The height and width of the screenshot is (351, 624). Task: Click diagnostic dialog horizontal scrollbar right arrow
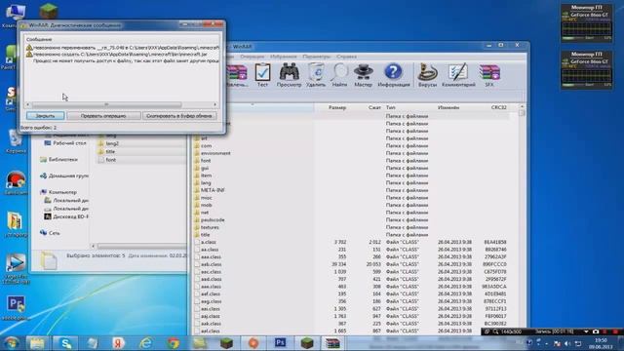click(x=214, y=104)
